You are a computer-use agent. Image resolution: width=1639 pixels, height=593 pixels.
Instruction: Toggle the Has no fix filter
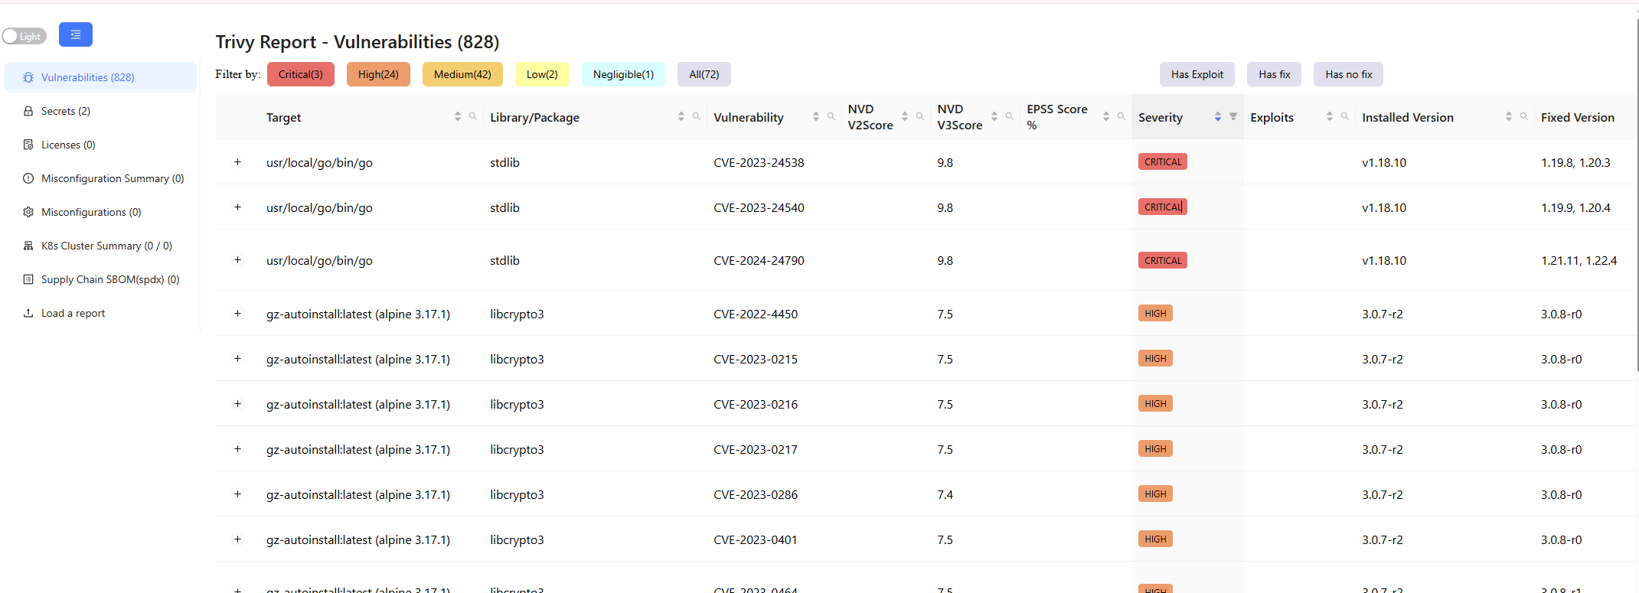[1348, 74]
